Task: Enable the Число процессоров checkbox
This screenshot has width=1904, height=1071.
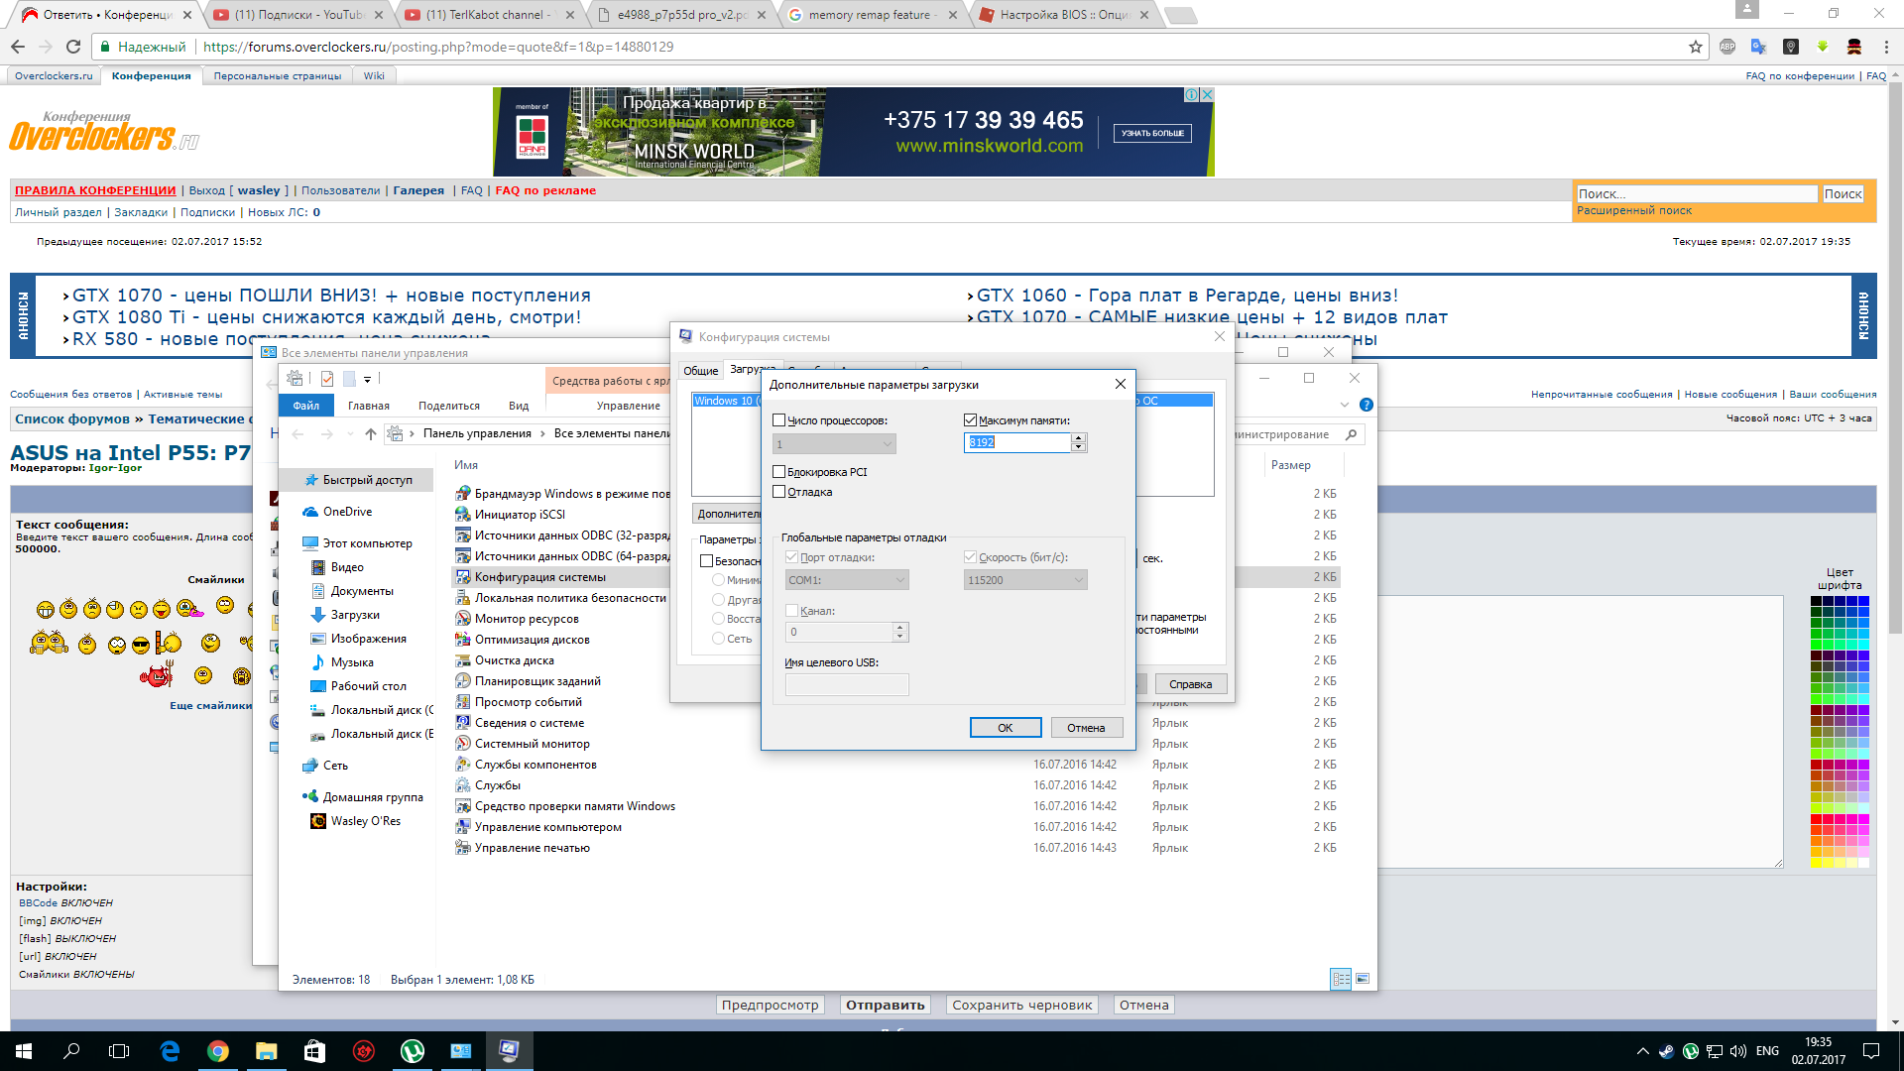Action: (779, 420)
